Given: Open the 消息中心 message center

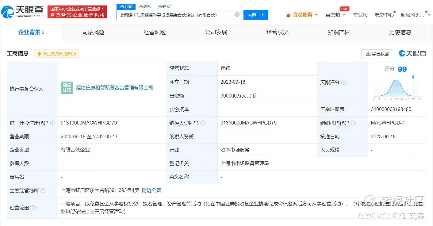Looking at the screenshot, I should pyautogui.click(x=384, y=15).
